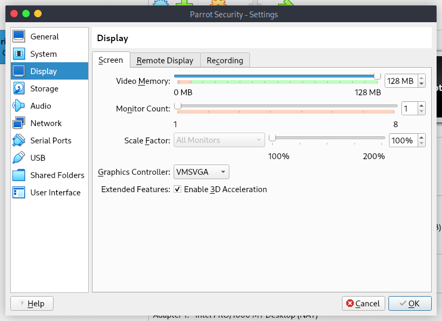Switch to the Recording tab
This screenshot has height=321, width=442.
225,61
